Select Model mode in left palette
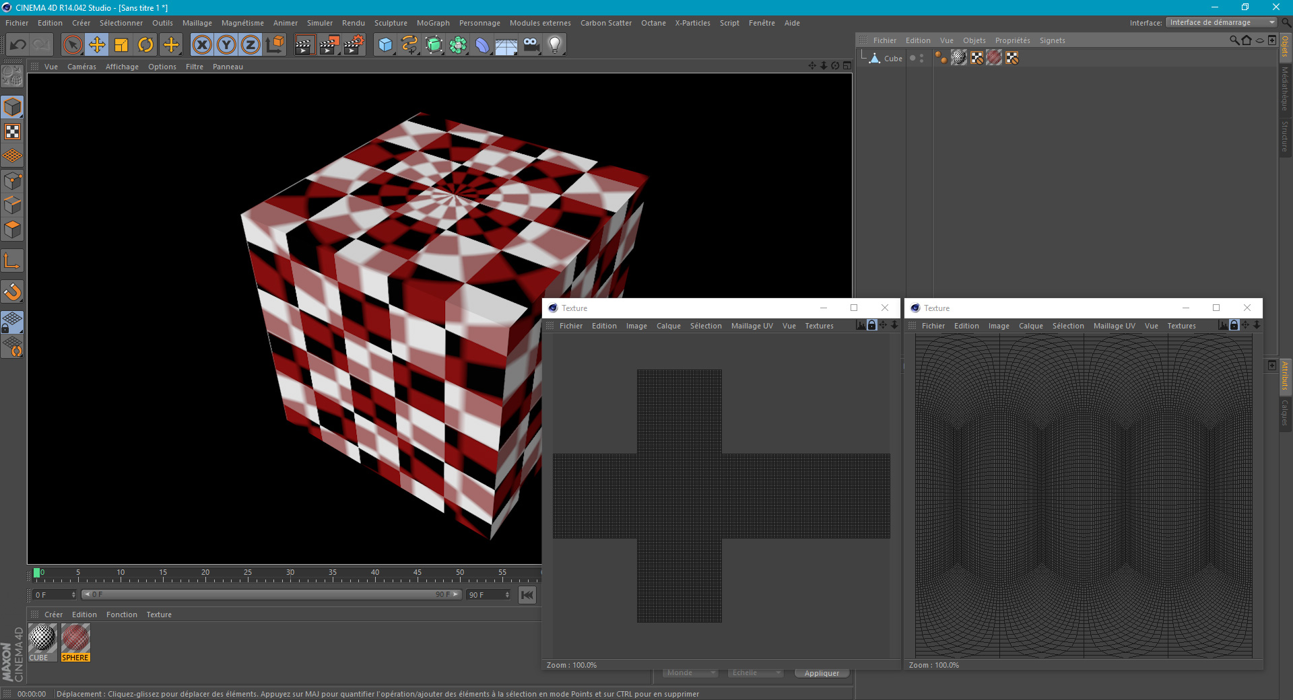Viewport: 1293px width, 700px height. point(12,108)
